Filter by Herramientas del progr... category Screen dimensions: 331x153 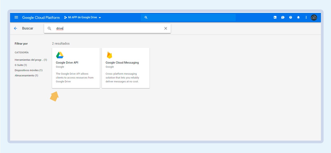coord(31,60)
